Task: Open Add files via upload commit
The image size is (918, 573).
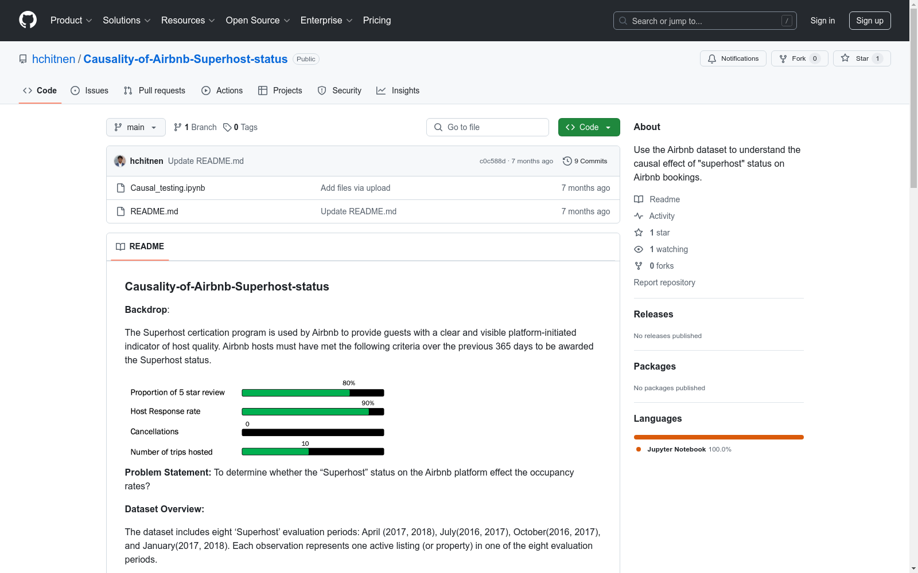Action: (x=355, y=188)
